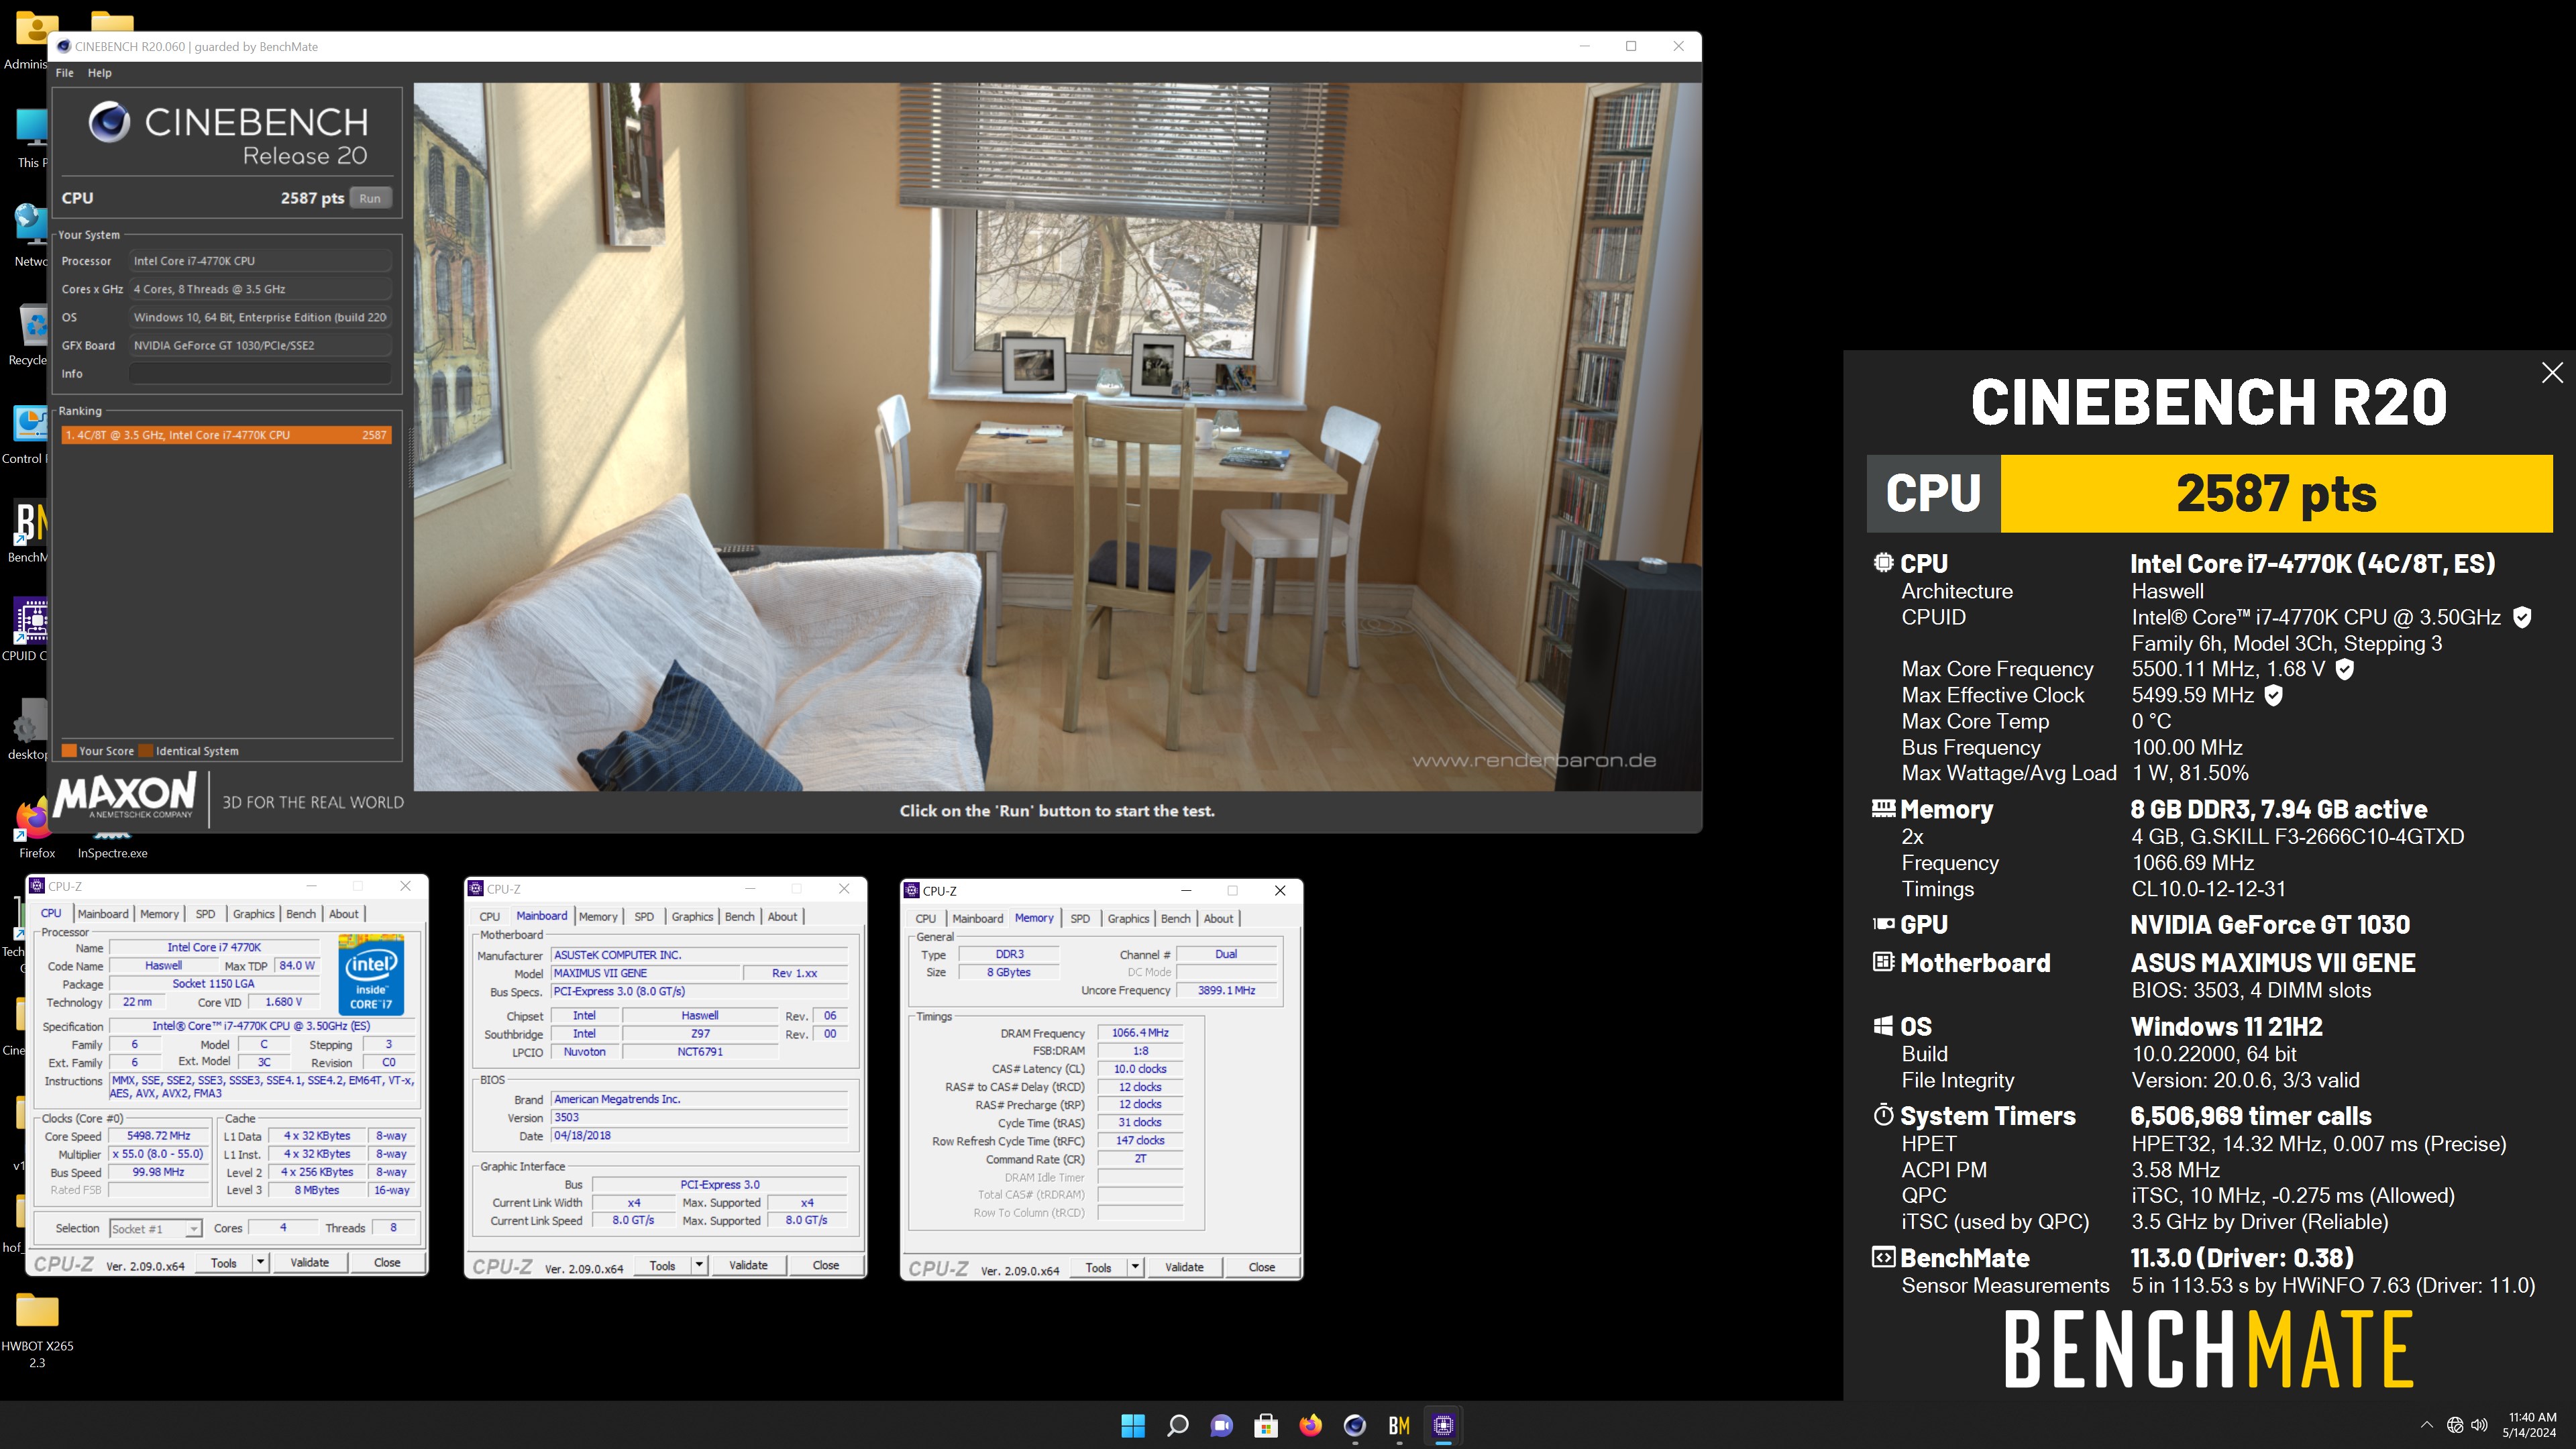Open the Chat icon on taskbar
2576x1449 pixels.
pyautogui.click(x=1221, y=1426)
